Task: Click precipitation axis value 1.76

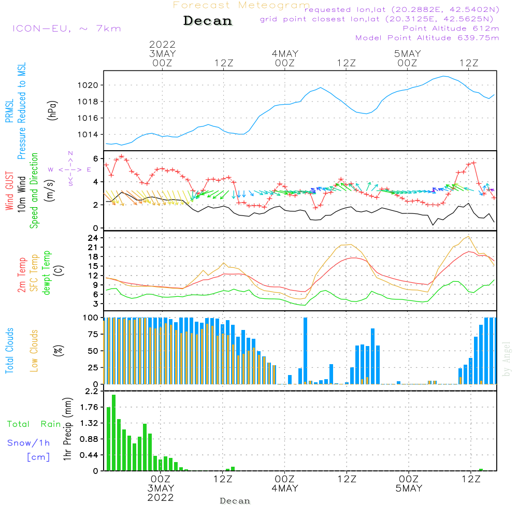Action: [89, 407]
